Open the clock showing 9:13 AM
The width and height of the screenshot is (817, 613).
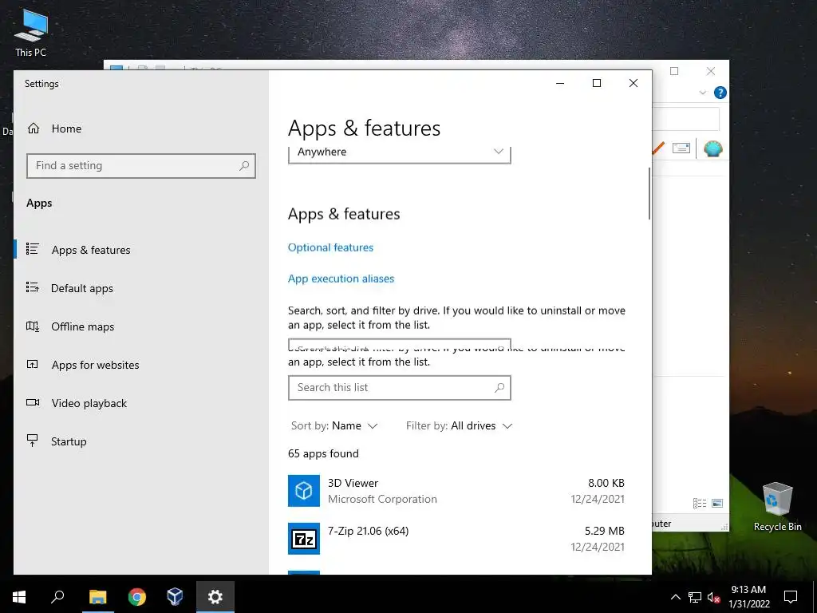[x=748, y=597]
